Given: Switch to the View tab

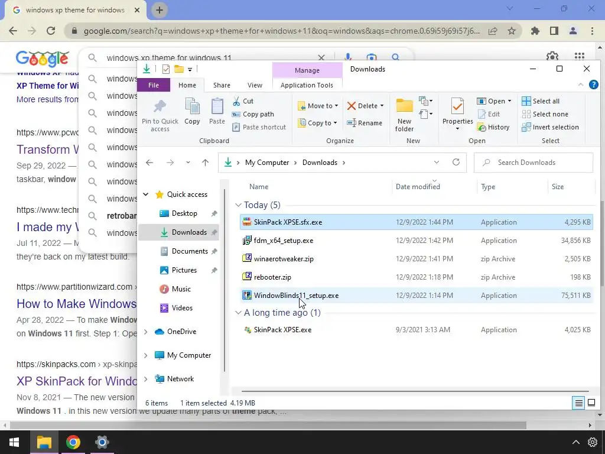Looking at the screenshot, I should [x=255, y=85].
